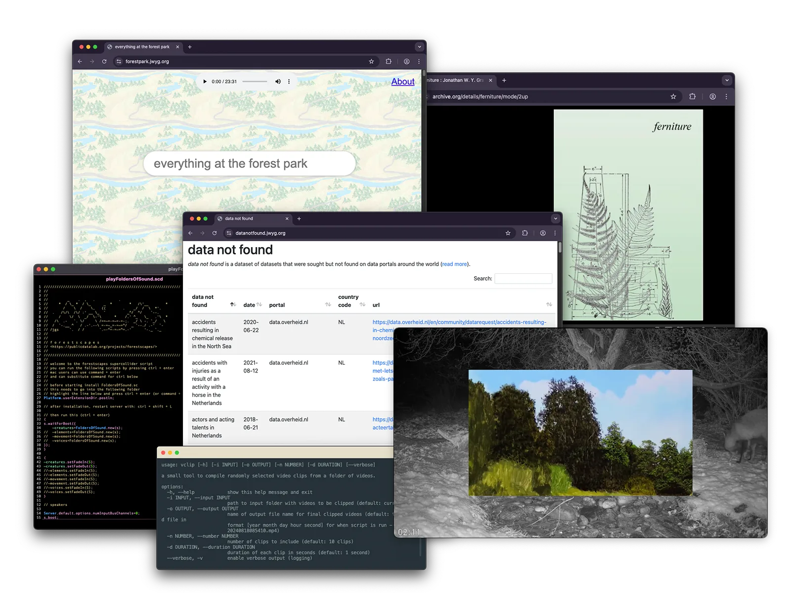Sort table by date column
Image resolution: width=791 pixels, height=593 pixels.
[x=259, y=305]
